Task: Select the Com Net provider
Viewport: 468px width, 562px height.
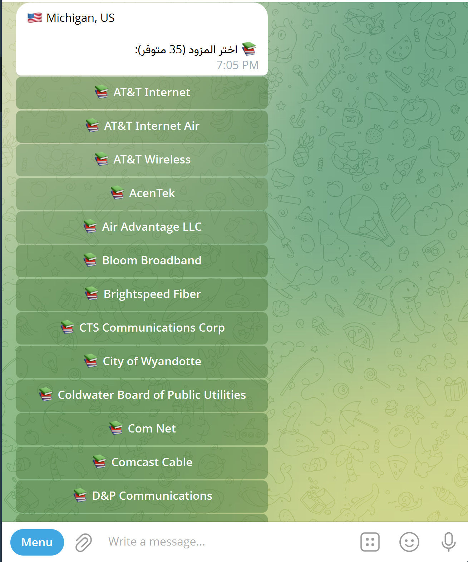Action: pos(142,429)
